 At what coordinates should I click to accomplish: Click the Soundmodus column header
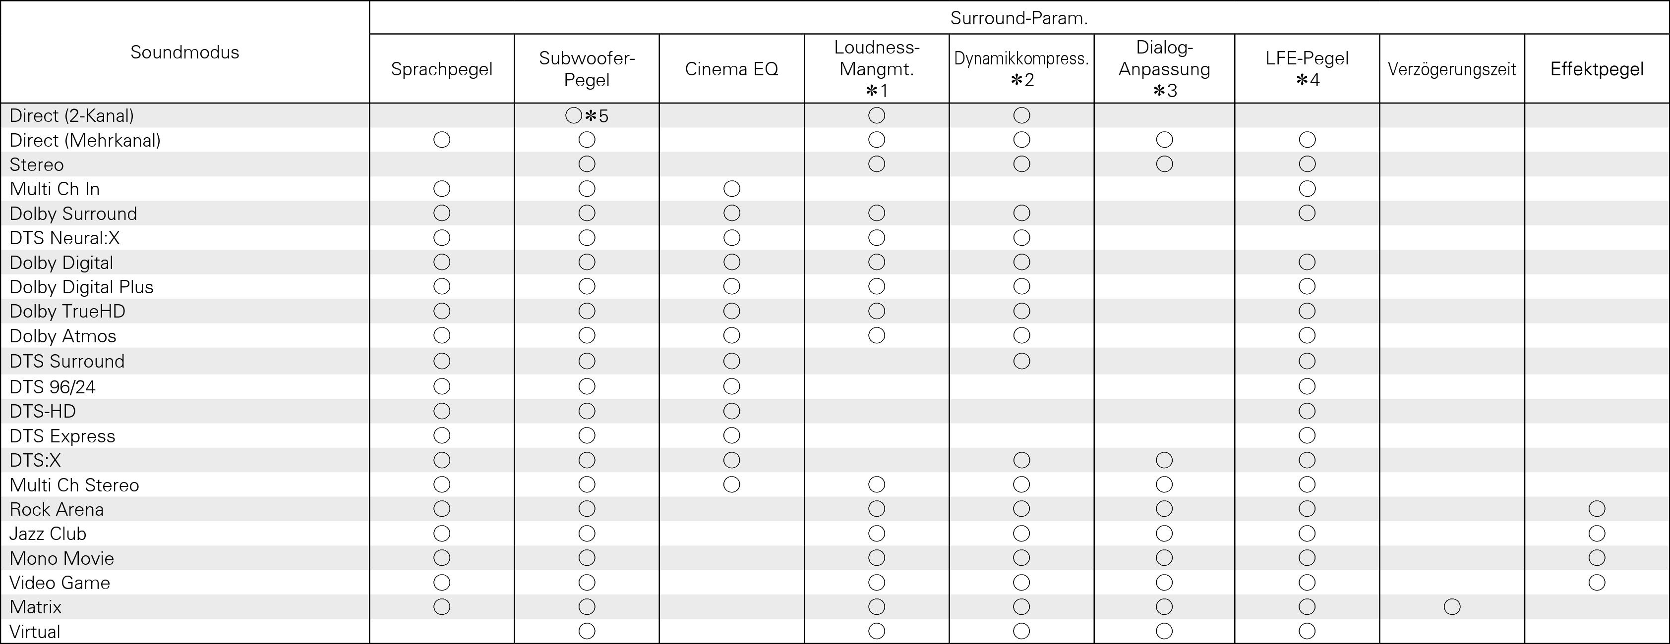(185, 53)
